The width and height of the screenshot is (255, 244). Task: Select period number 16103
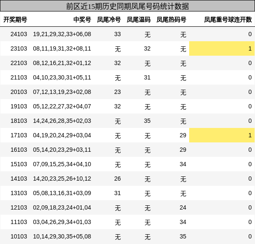click(x=19, y=150)
